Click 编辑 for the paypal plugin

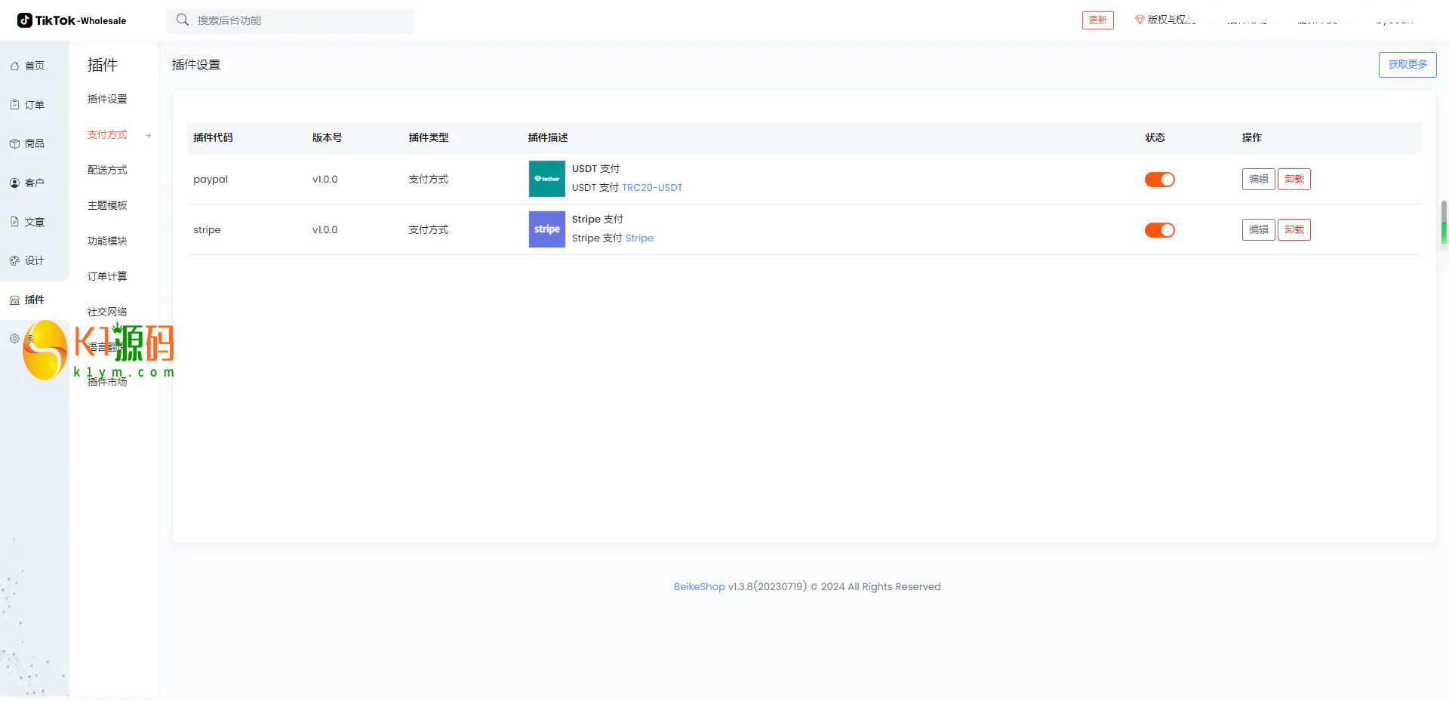click(1259, 179)
